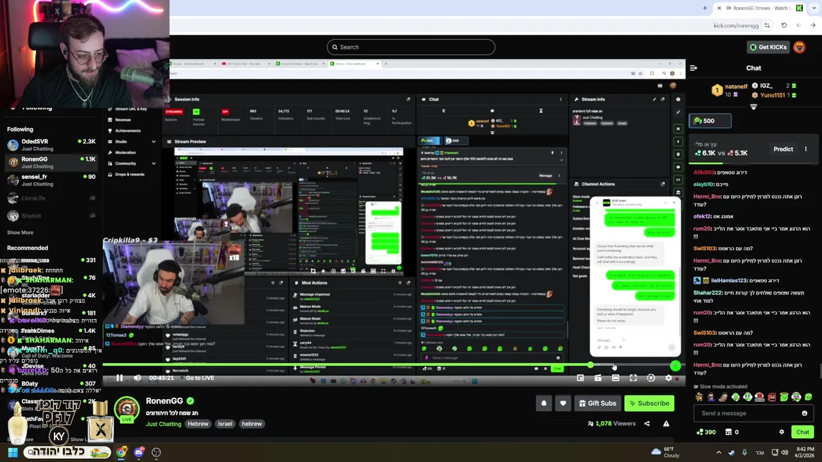This screenshot has height=462, width=822.
Task: Toggle notifications bell for RonenGG
Action: click(544, 403)
